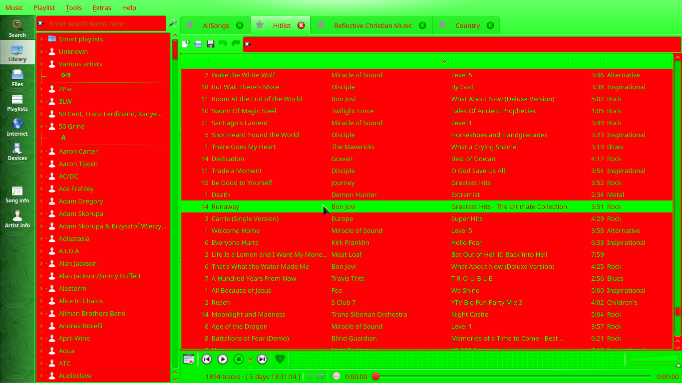
Task: Open the Internet sidebar panel
Action: (17, 127)
